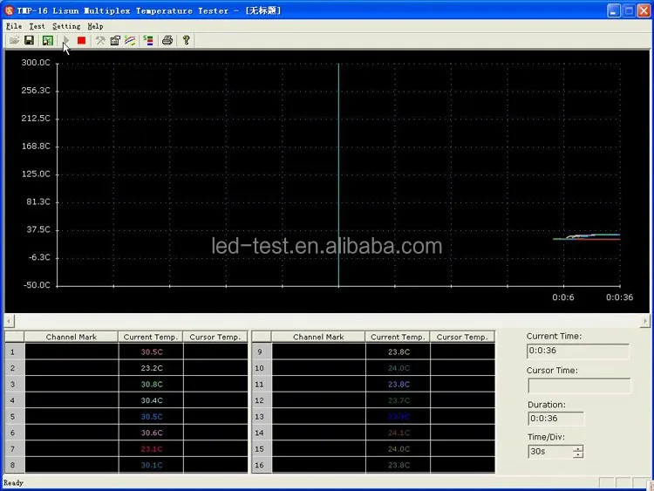Click channel 12 temperature 23.7C
654x491 pixels.
coord(399,400)
